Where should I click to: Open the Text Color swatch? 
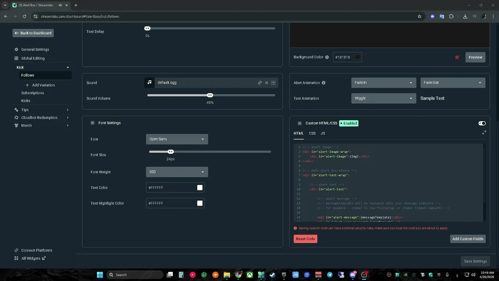pos(200,188)
